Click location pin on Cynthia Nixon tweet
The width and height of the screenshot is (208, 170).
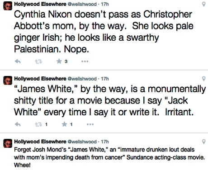click(203, 4)
